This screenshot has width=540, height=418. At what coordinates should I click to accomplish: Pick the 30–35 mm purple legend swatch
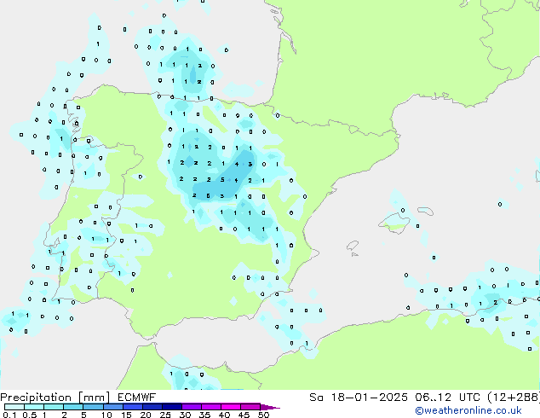(x=195, y=407)
